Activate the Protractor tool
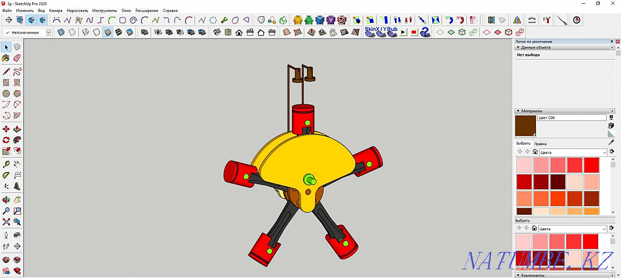 (6, 175)
